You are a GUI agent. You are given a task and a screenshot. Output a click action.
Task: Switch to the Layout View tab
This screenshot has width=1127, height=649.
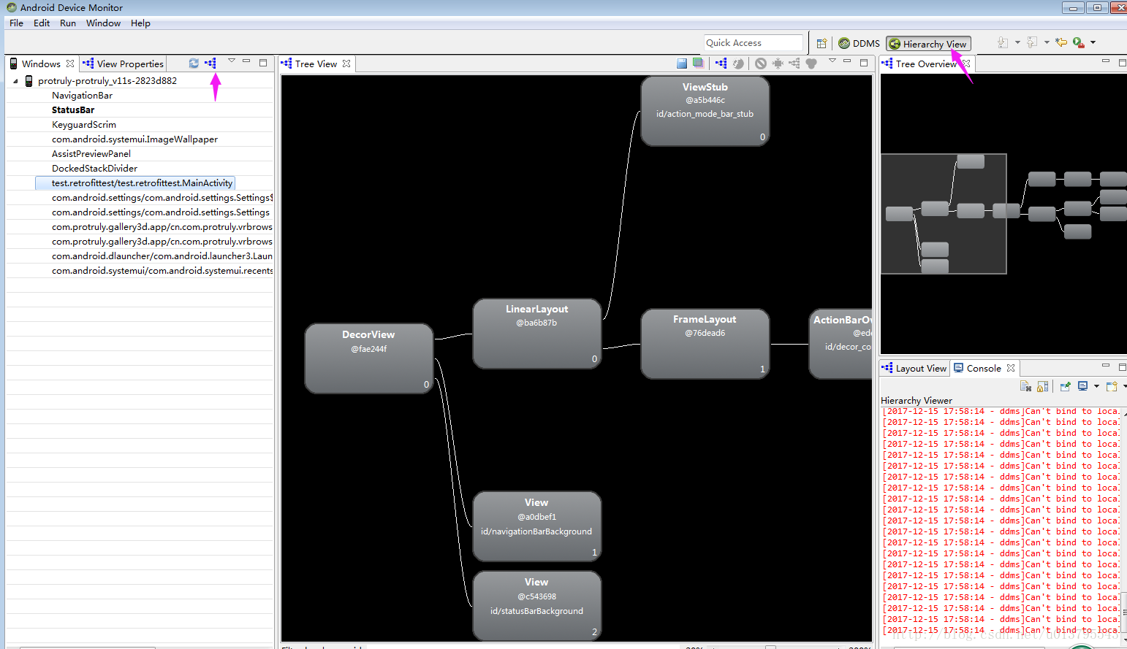[x=914, y=368]
